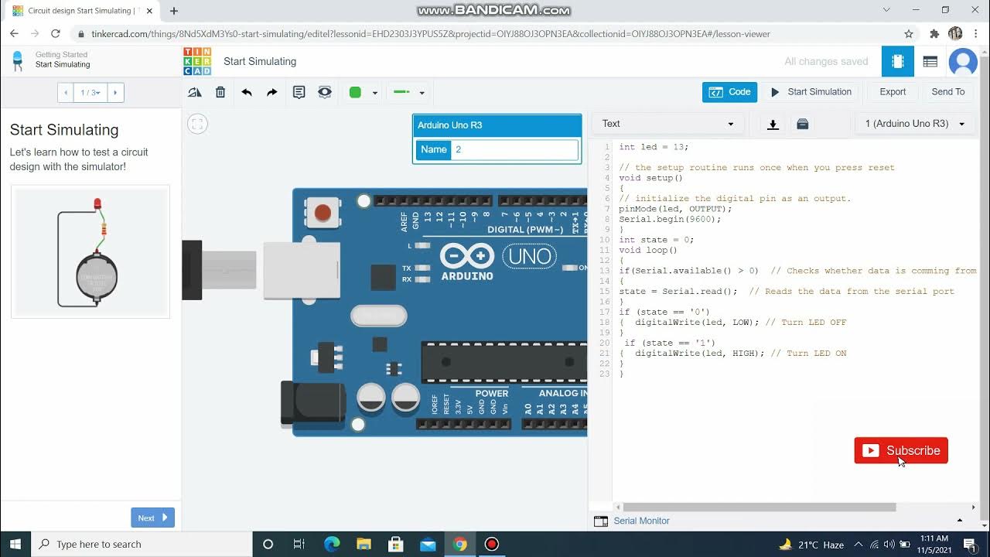
Task: Go to previous lesson step arrow
Action: (66, 93)
